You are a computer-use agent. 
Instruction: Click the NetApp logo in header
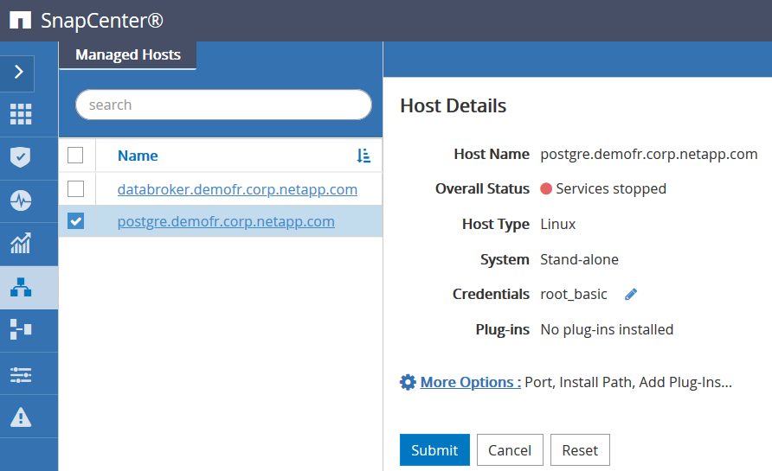(20, 21)
